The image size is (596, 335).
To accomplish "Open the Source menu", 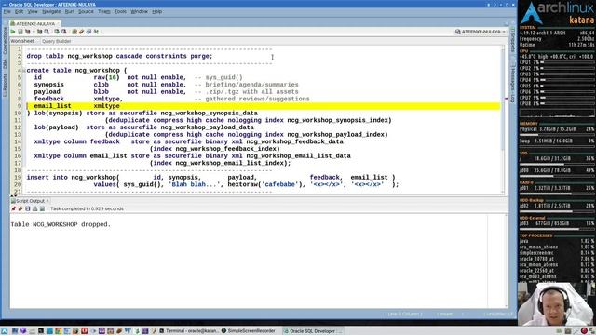I will coord(86,12).
